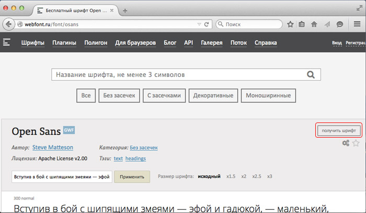Go to the Полигон section
Screen dimensions: 366x213
96,43
